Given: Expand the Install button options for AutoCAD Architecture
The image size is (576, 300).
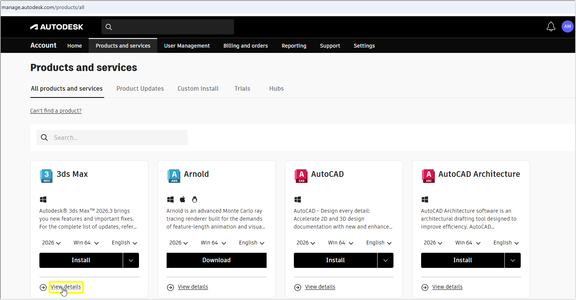Looking at the screenshot, I should pos(512,260).
